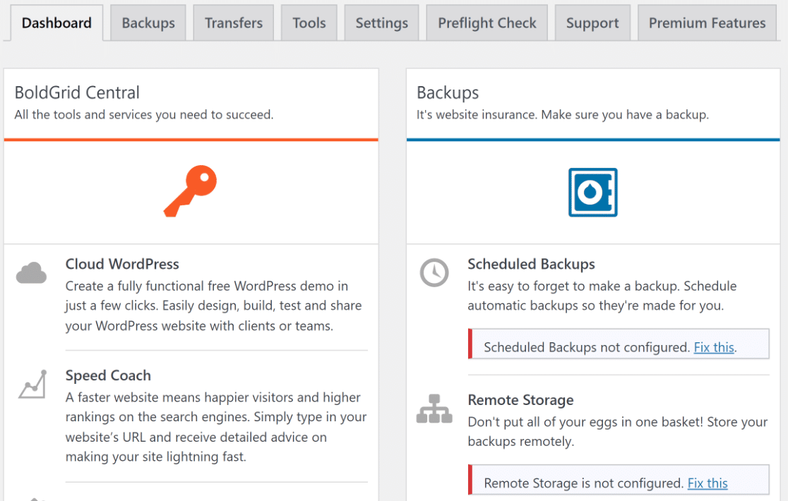788x501 pixels.
Task: Click 'Scheduled Backups not configured' notice text
Action: (587, 347)
